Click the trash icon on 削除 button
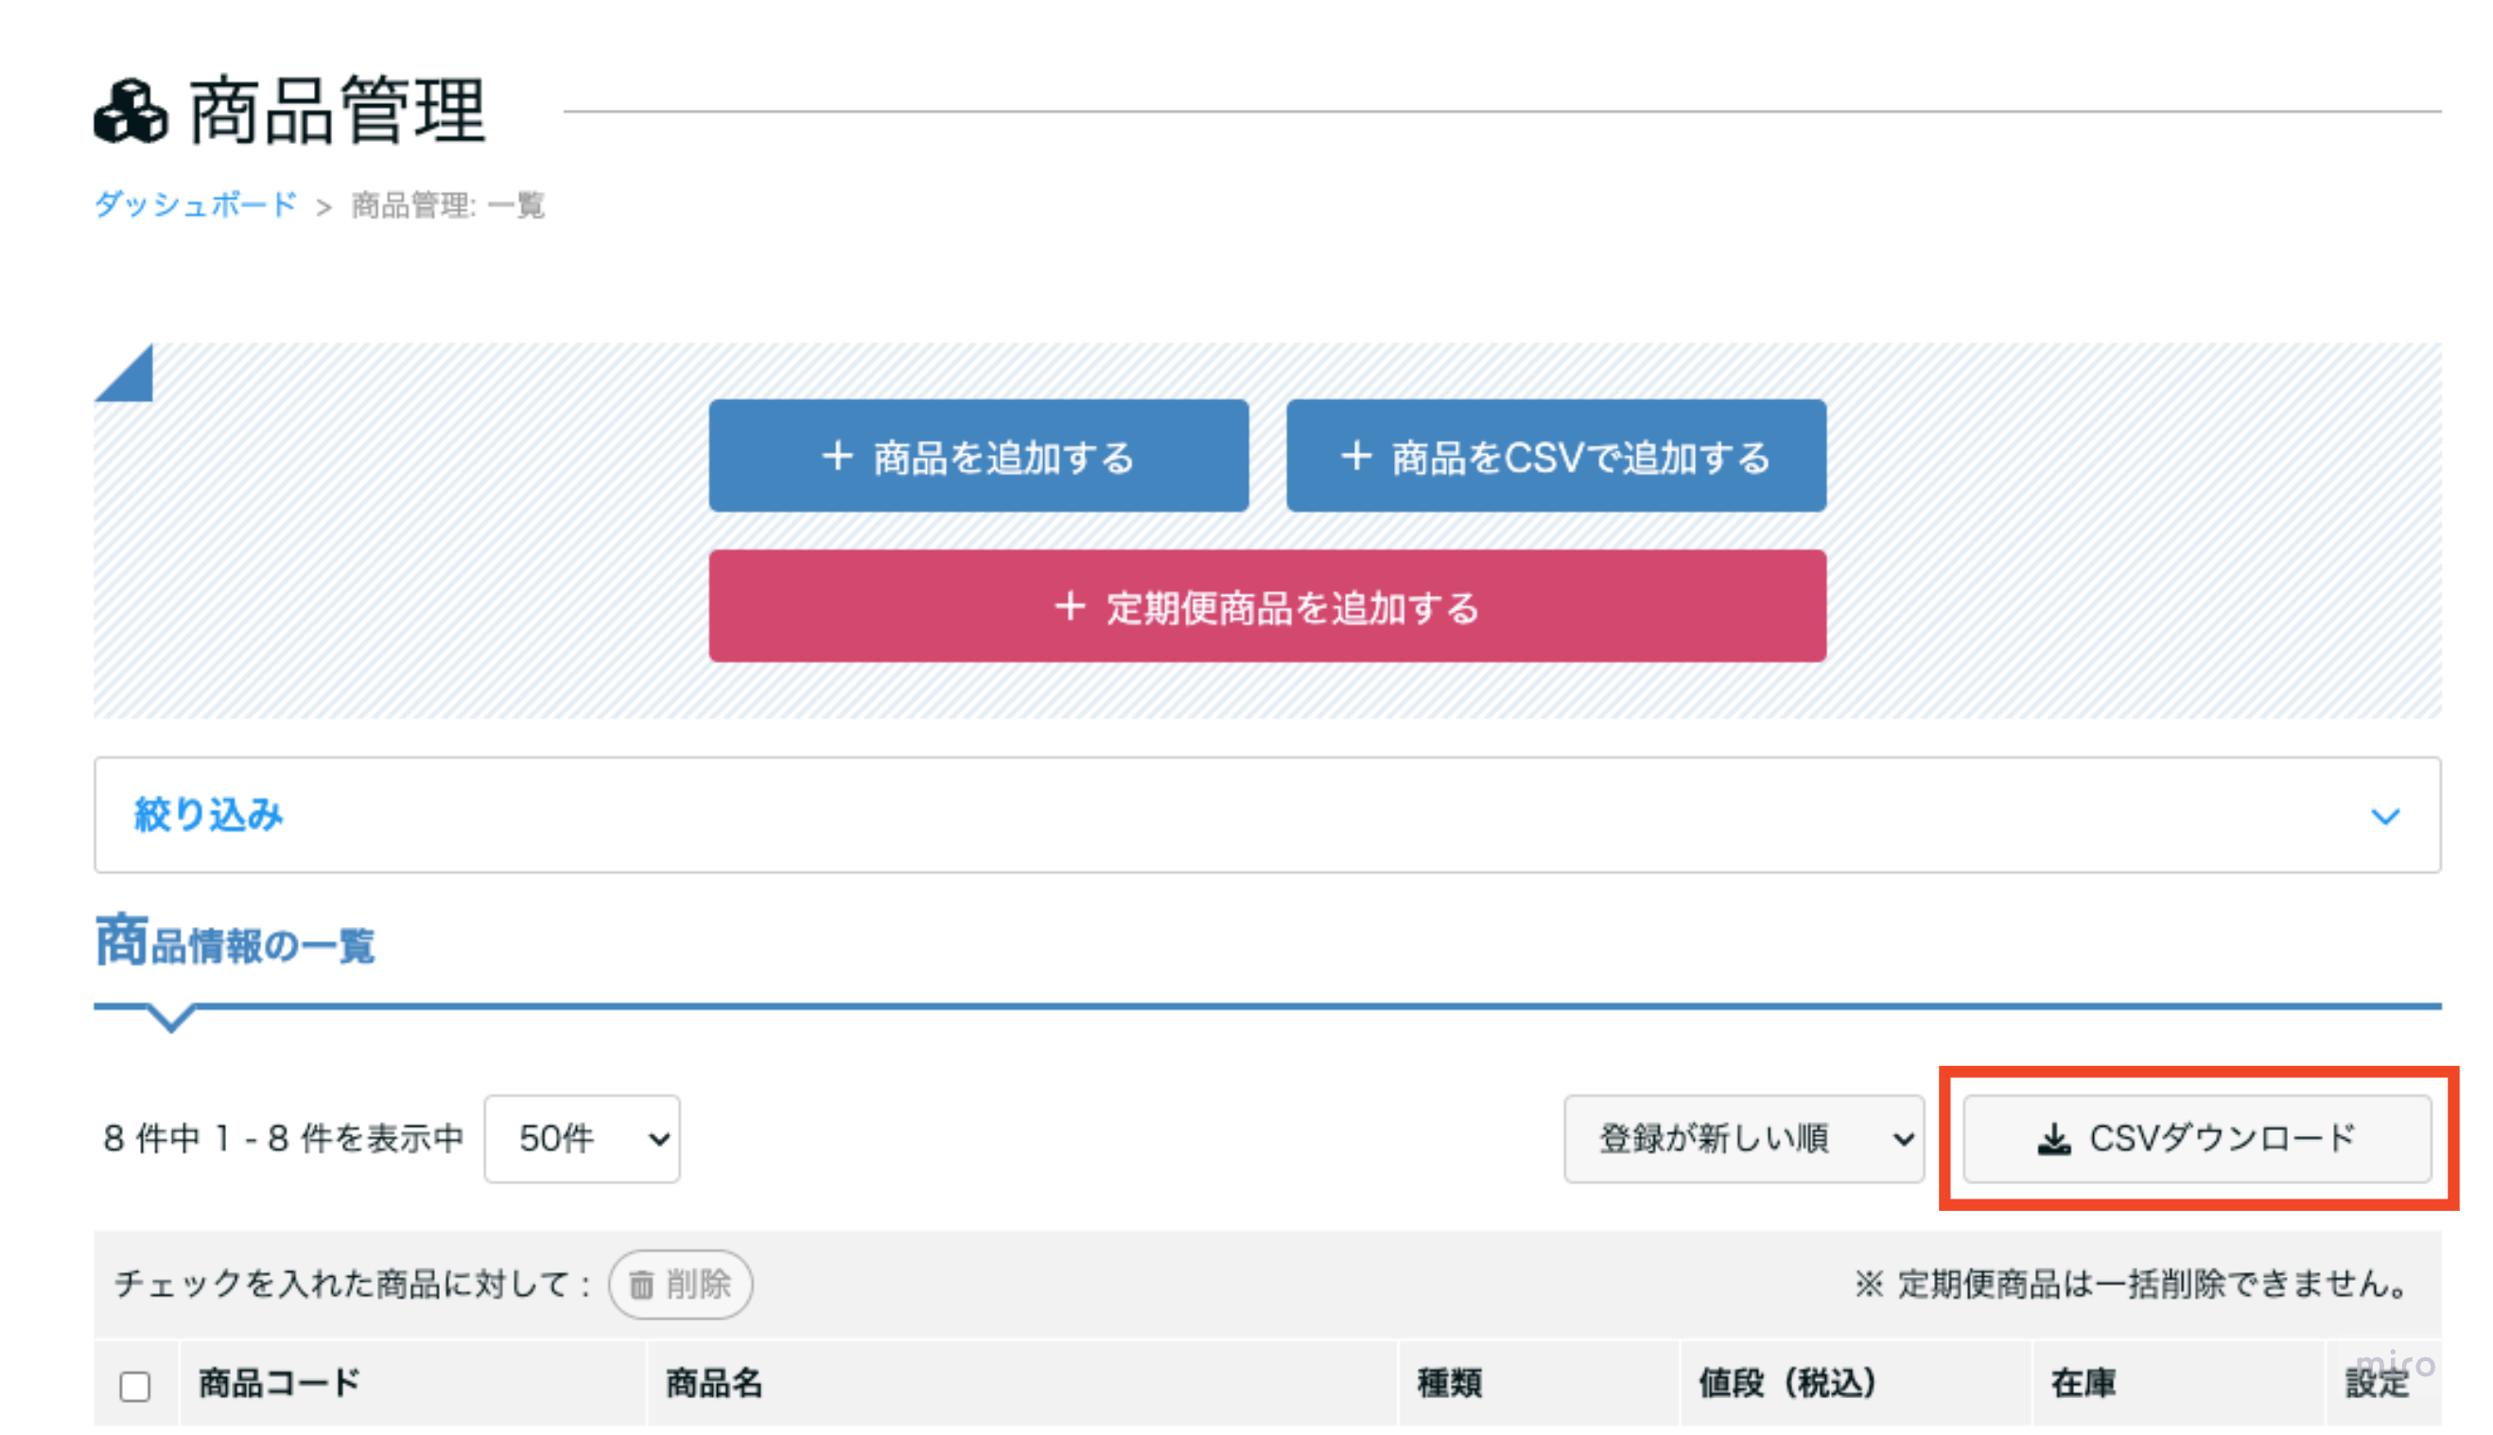This screenshot has height=1435, width=2493. tap(641, 1285)
